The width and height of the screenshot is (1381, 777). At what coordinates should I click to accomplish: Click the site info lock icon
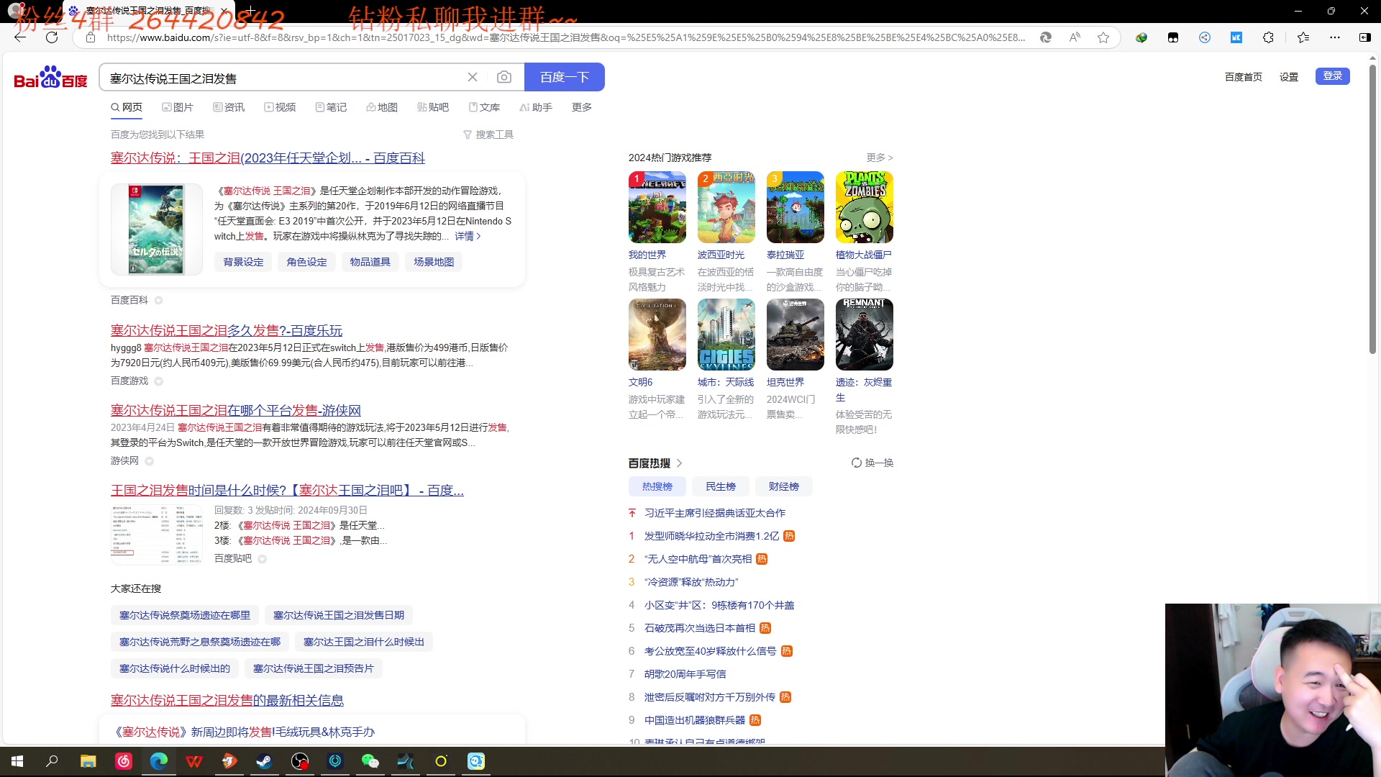tap(91, 37)
